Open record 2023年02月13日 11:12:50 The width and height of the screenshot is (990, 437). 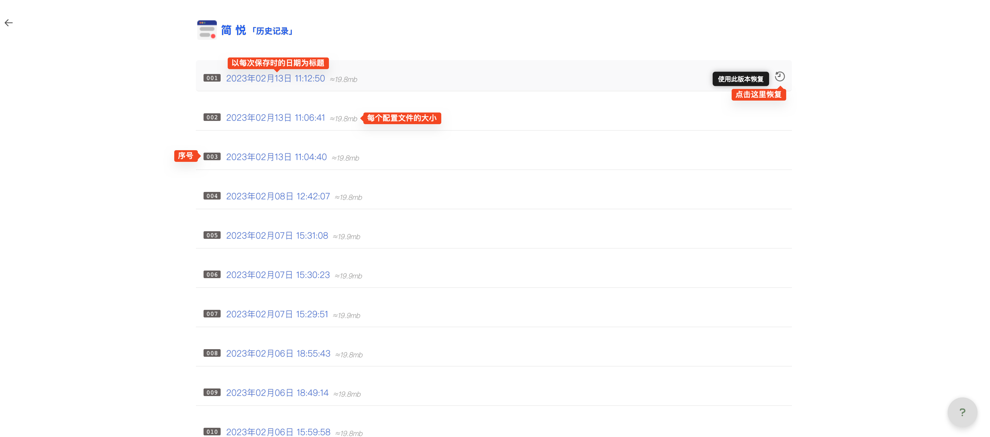(275, 78)
